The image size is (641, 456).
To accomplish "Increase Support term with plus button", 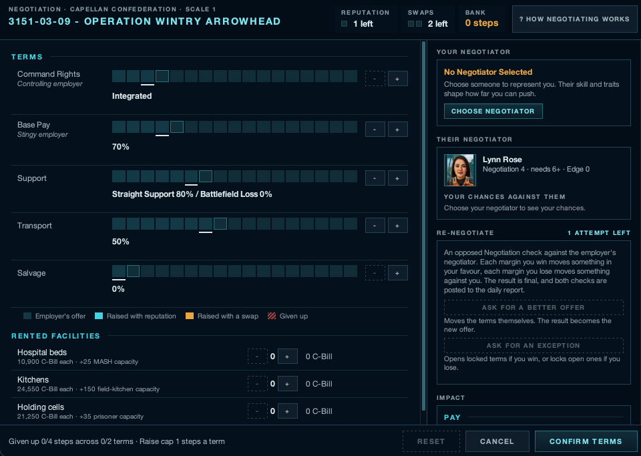I will (397, 178).
